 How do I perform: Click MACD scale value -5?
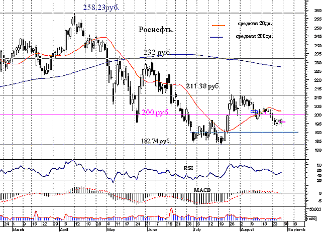319,201
